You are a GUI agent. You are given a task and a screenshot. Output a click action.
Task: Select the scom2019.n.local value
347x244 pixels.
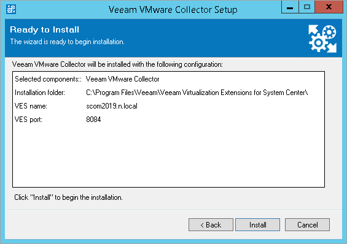[112, 106]
